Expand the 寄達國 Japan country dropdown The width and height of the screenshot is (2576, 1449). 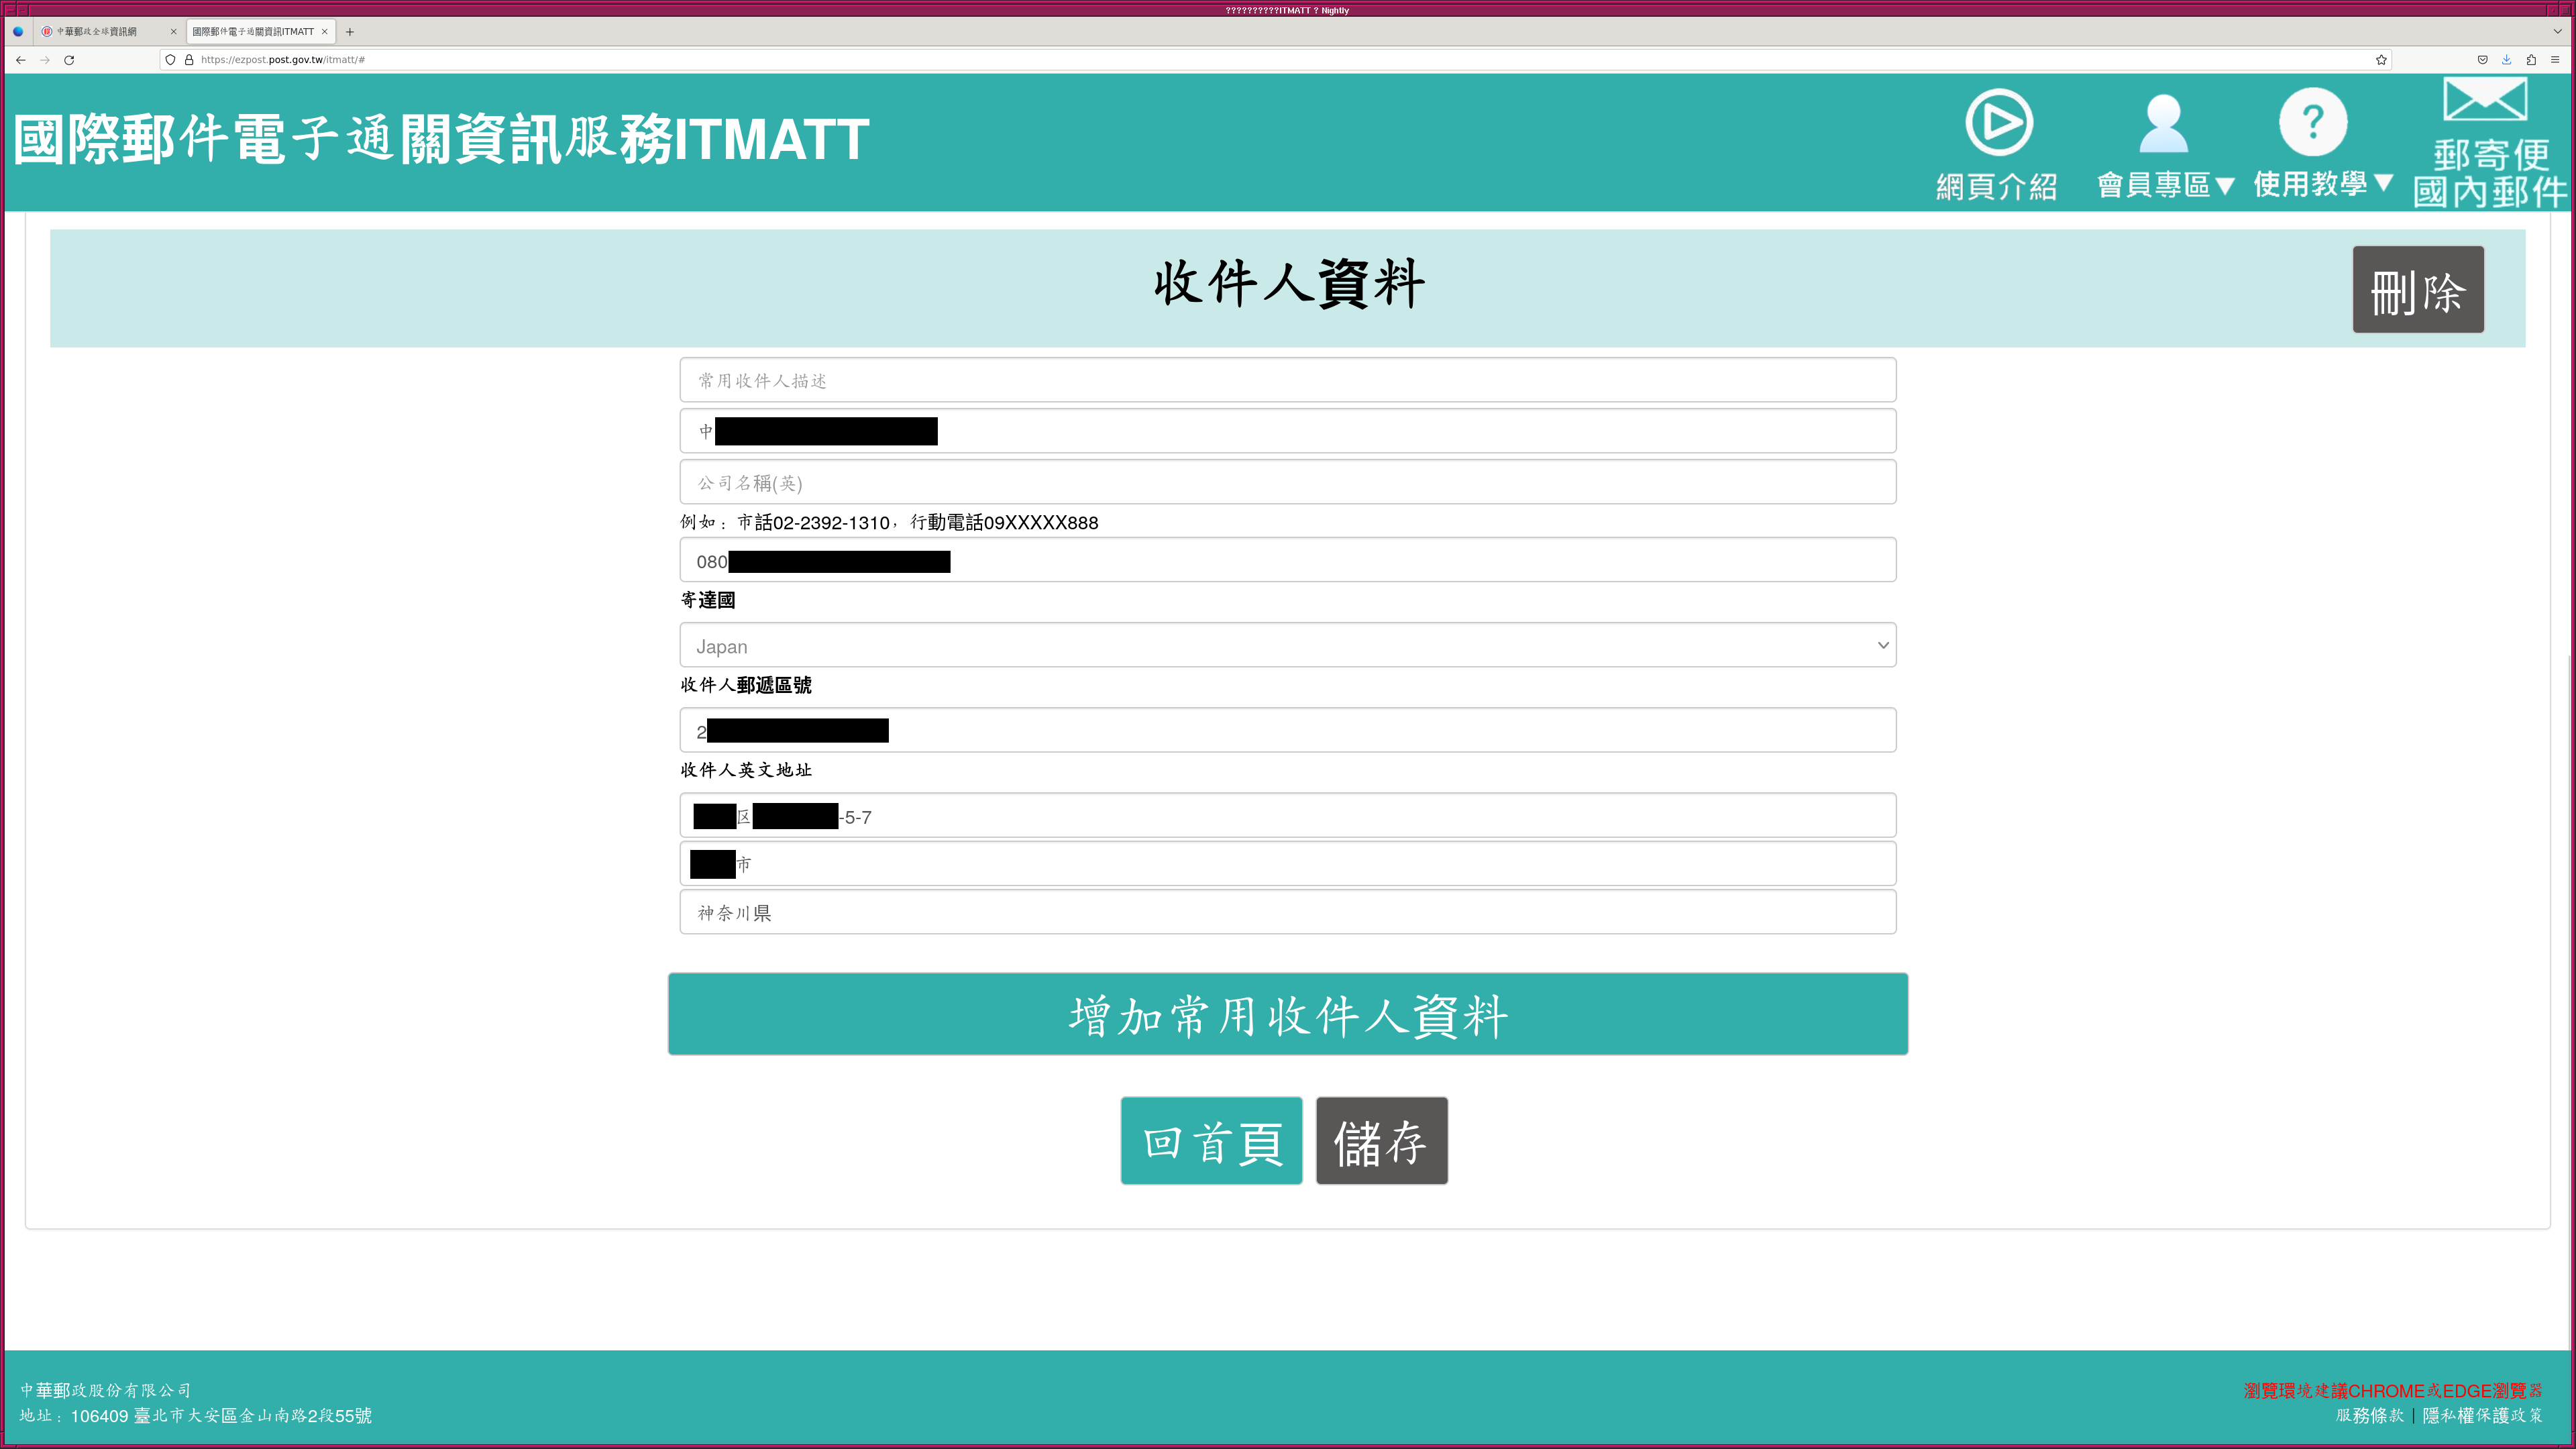[x=1287, y=646]
